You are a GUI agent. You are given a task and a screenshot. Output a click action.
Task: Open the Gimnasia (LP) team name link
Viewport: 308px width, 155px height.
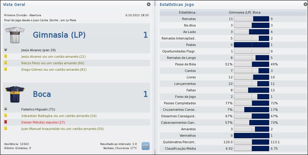59,35
